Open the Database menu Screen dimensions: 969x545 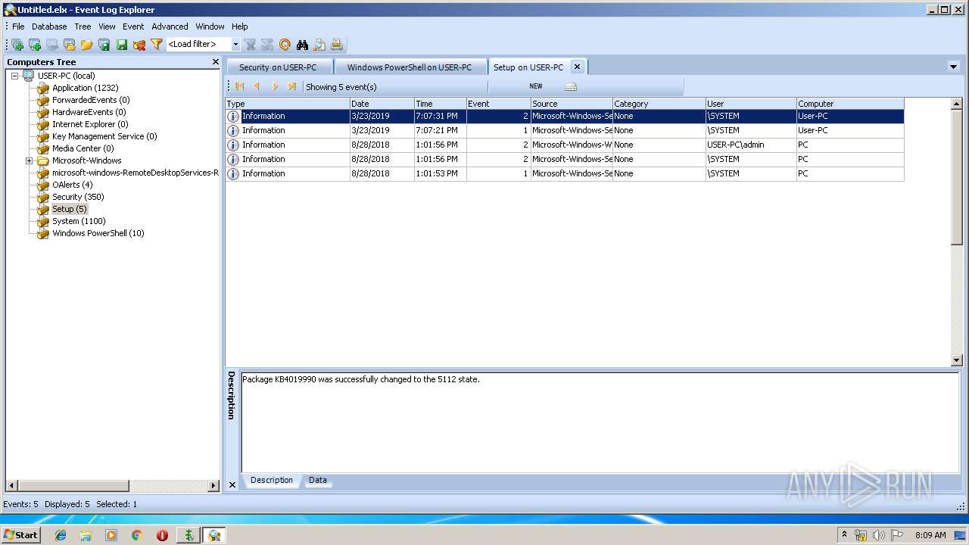[x=49, y=26]
